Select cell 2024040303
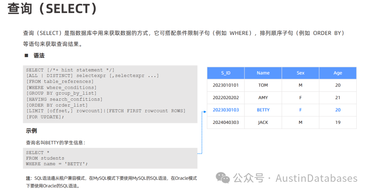Screen dimensions: 369x193 coord(226,122)
